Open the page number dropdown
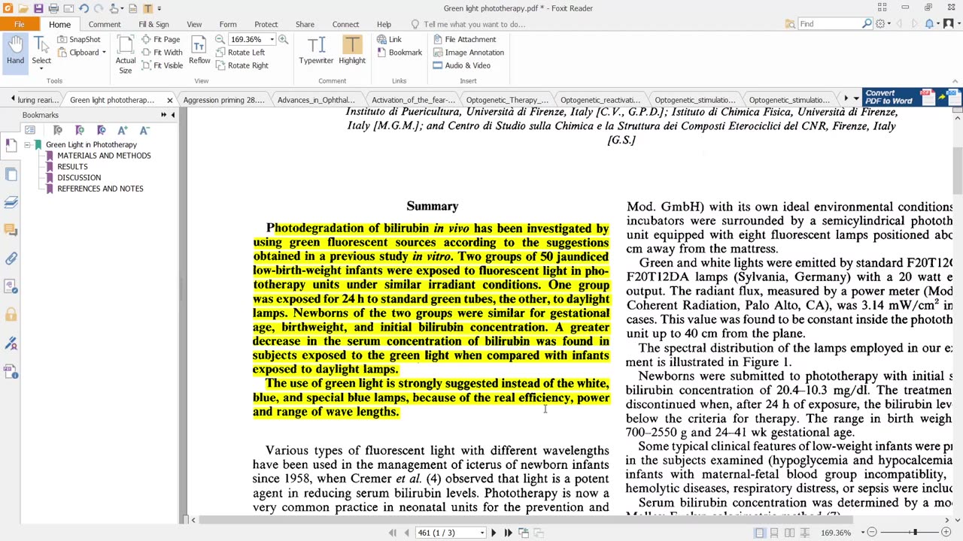This screenshot has width=963, height=541. 481,533
